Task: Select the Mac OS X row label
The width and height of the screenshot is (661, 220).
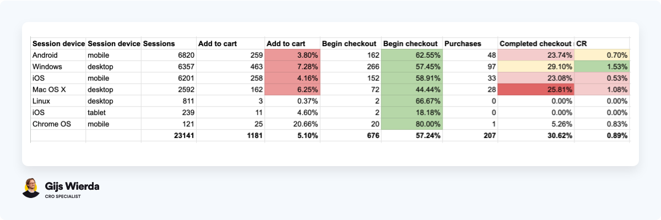Action: coord(58,89)
